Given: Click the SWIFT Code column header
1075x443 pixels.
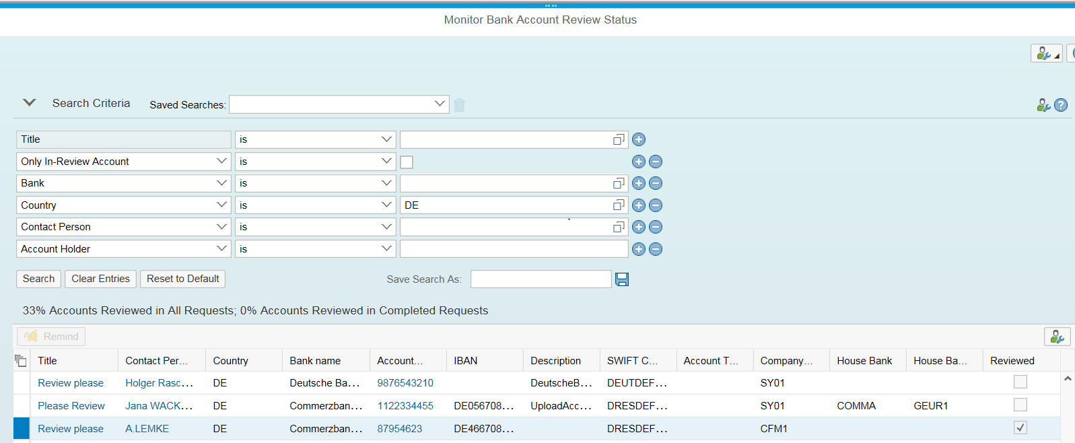Looking at the screenshot, I should pyautogui.click(x=632, y=361).
